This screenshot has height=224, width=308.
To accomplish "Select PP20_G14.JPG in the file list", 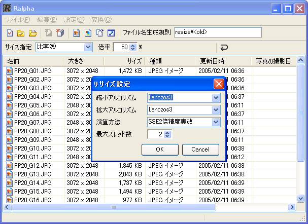I will coord(33,182).
